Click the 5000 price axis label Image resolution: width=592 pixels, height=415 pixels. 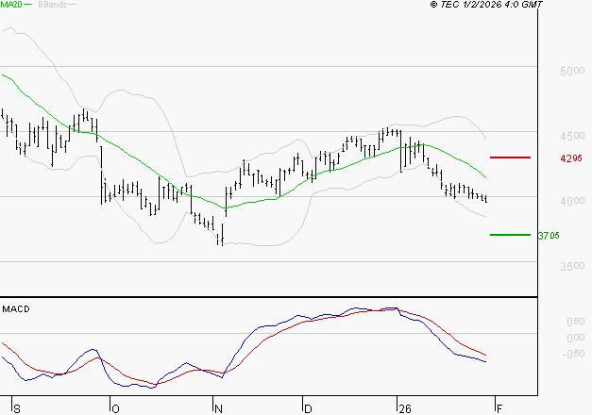tap(572, 71)
